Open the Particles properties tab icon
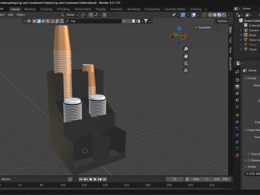The image size is (260, 195). (237, 128)
